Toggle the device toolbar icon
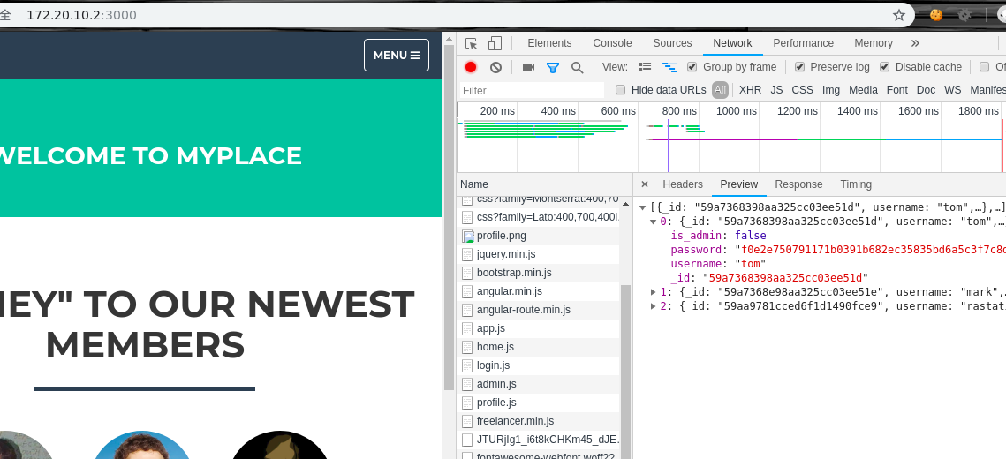1006x459 pixels. click(495, 43)
